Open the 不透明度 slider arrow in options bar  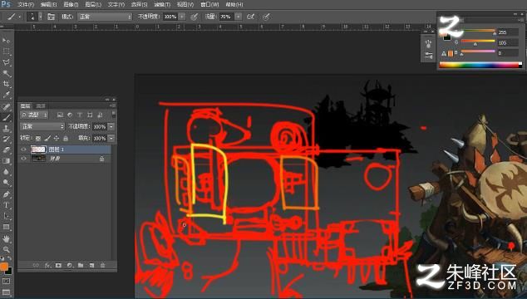point(182,17)
